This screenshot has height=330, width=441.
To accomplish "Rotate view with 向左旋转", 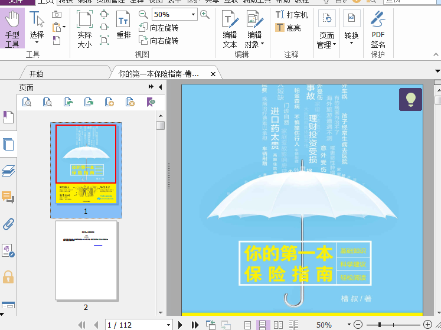I will coord(159,28).
